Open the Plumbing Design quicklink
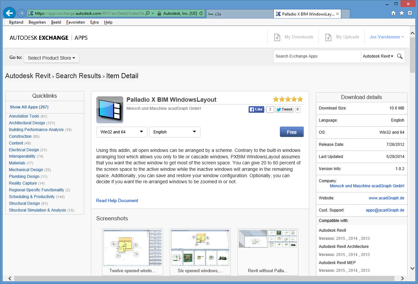The image size is (418, 284). tap(24, 177)
